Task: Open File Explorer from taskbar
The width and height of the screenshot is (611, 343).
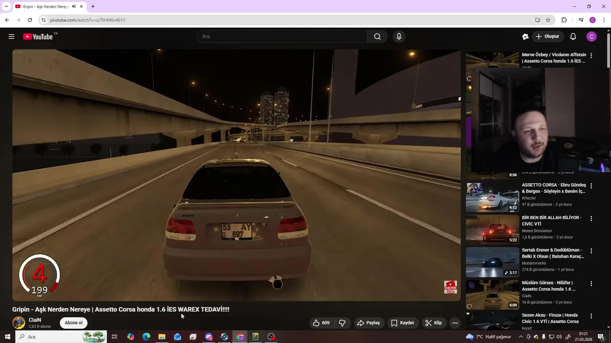Action: point(162,337)
